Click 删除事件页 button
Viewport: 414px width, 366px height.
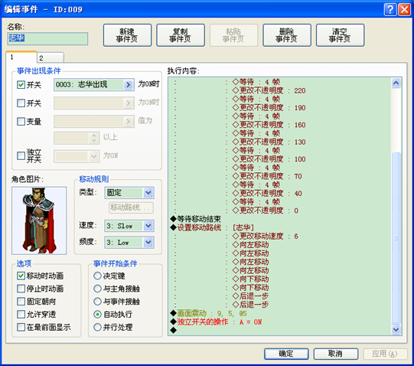tap(287, 35)
